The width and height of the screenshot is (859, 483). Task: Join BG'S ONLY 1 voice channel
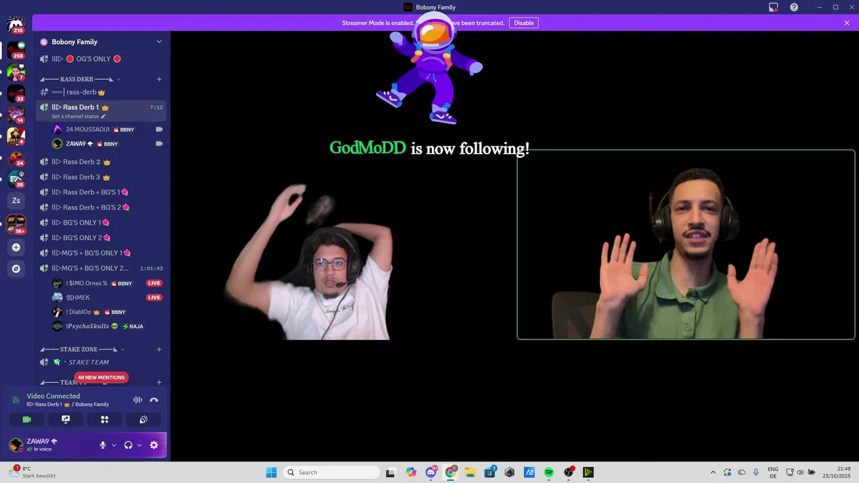click(101, 223)
